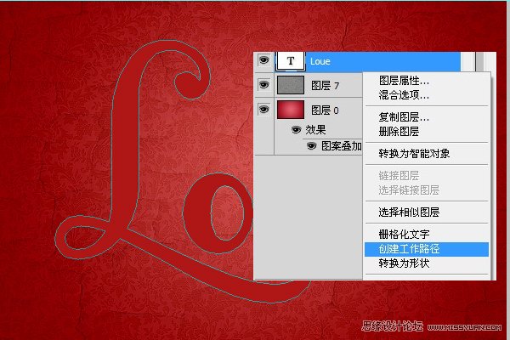The width and height of the screenshot is (510, 340).
Task: Click the T text layer thumbnail
Action: click(291, 61)
